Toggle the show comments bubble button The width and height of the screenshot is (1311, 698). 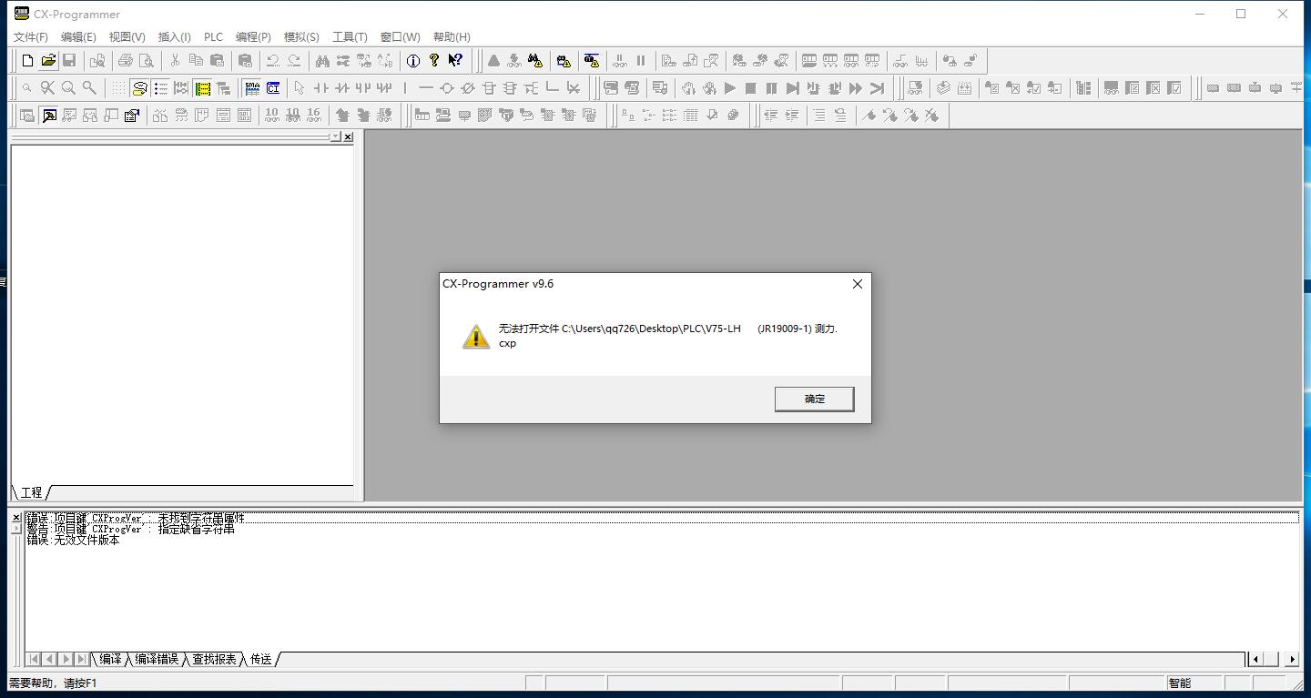click(x=139, y=88)
